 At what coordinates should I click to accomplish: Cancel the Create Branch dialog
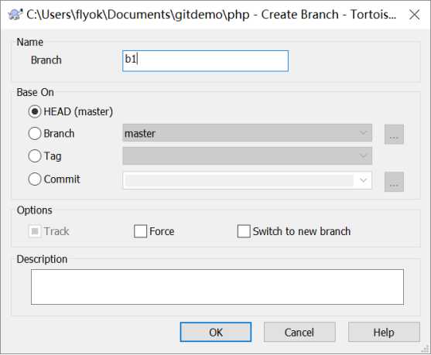(299, 333)
